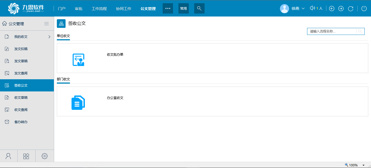Screen dimensions: 371x168
Task: Go back using left arrow icon
Action: 332,9
